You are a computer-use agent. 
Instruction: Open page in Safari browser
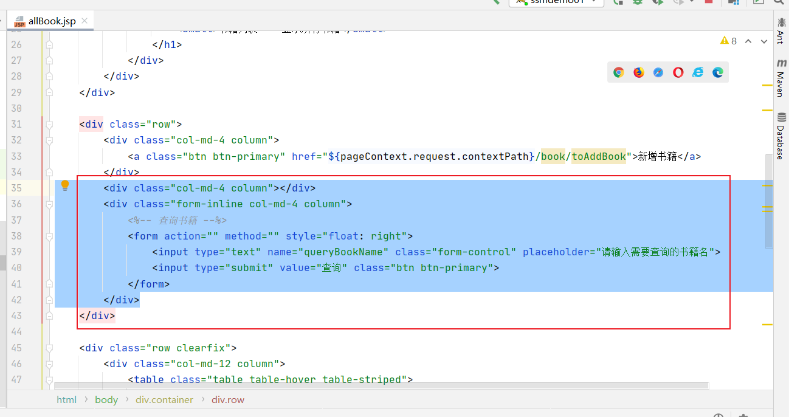(658, 72)
